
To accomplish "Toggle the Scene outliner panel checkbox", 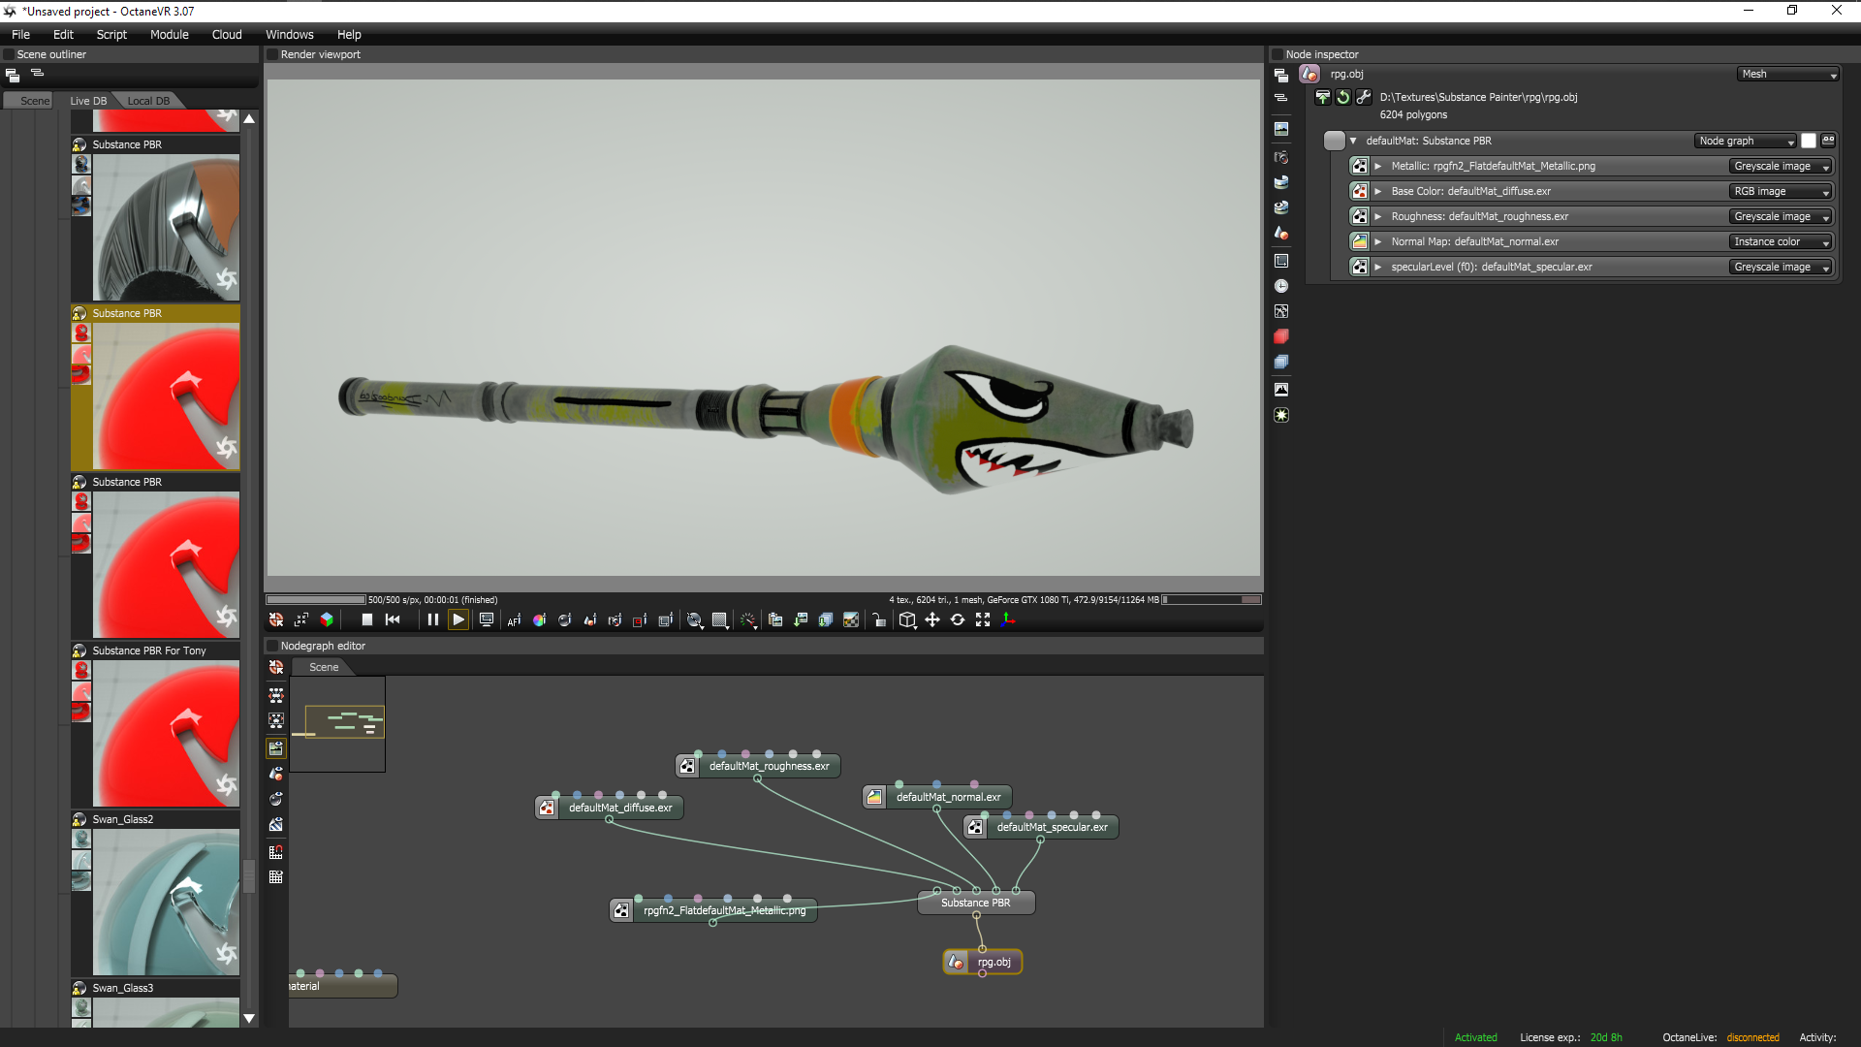I will pos(9,54).
